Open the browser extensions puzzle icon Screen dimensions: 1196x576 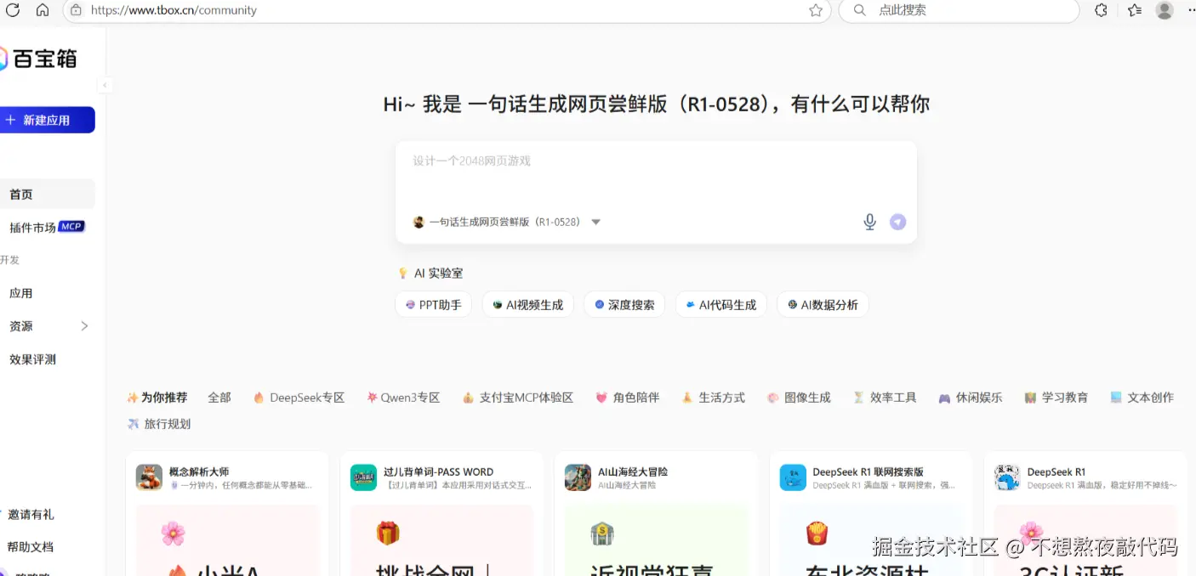point(1101,10)
